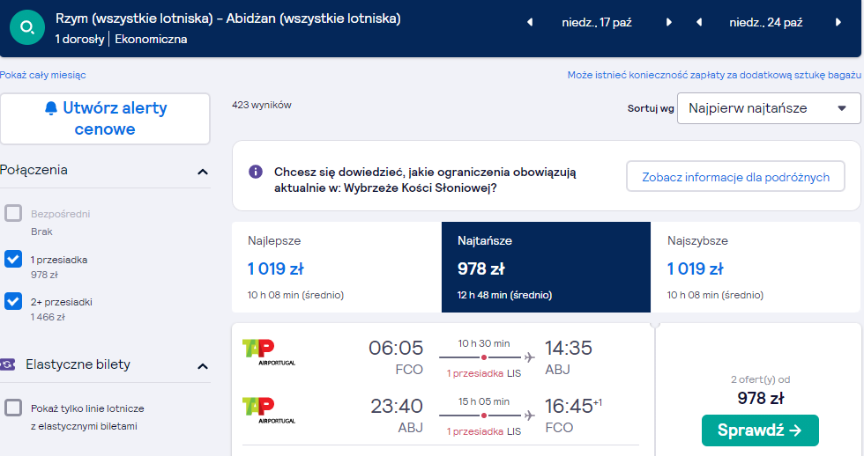Go to previous day for departure date

pyautogui.click(x=530, y=23)
